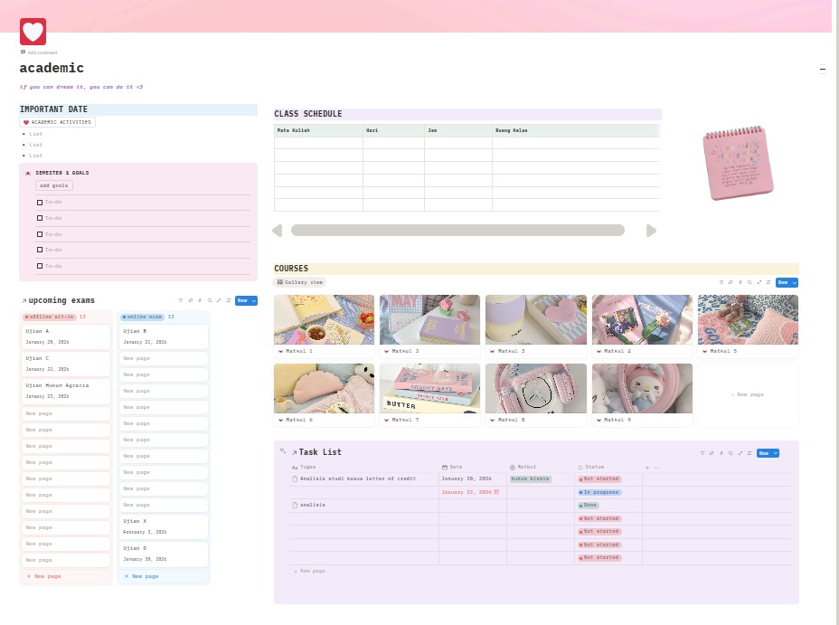Search within the Task List

click(x=731, y=453)
